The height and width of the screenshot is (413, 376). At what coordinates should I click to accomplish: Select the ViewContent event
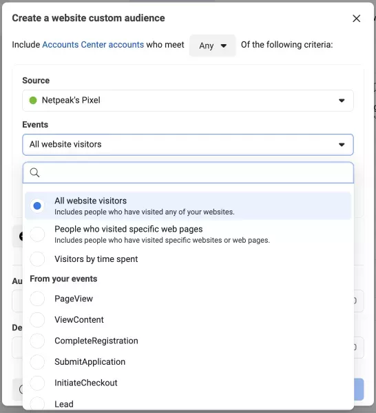[x=37, y=320]
